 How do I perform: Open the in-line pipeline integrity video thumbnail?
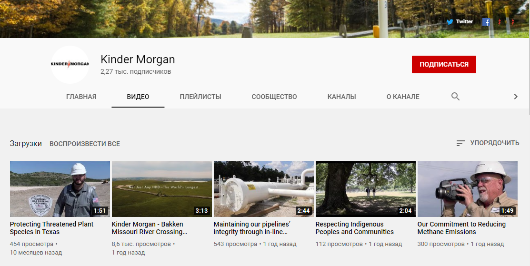(x=264, y=189)
